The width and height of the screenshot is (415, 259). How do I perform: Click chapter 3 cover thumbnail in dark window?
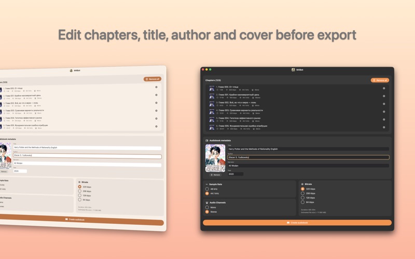(x=212, y=104)
